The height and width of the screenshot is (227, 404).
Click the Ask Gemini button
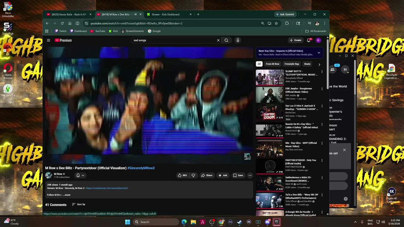click(x=285, y=15)
